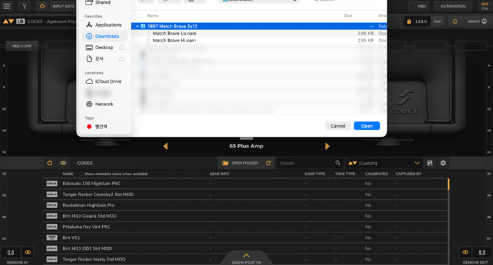Toggle the Genome In link icon
Viewport: 493px width, 265px height.
(27, 252)
